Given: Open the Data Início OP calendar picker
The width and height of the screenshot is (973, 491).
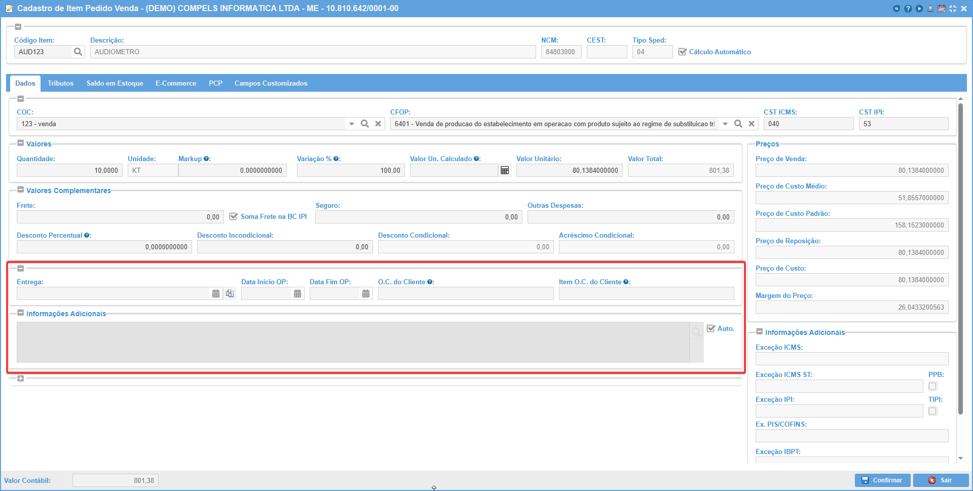Looking at the screenshot, I should click(297, 293).
